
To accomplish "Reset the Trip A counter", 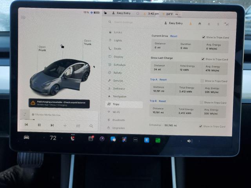I will (163, 80).
